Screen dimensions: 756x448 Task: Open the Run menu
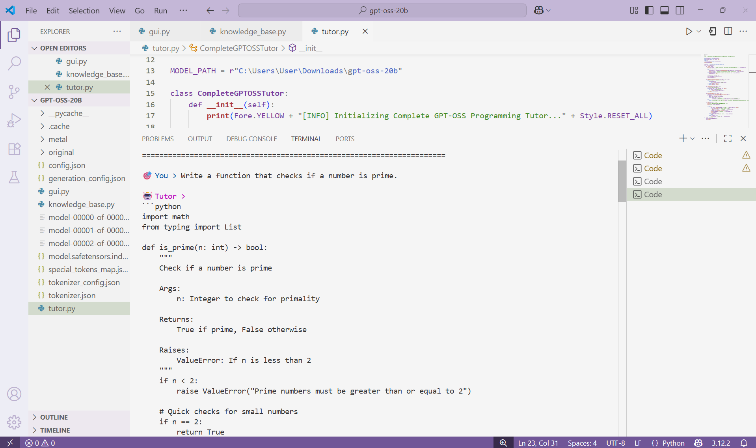(x=160, y=11)
